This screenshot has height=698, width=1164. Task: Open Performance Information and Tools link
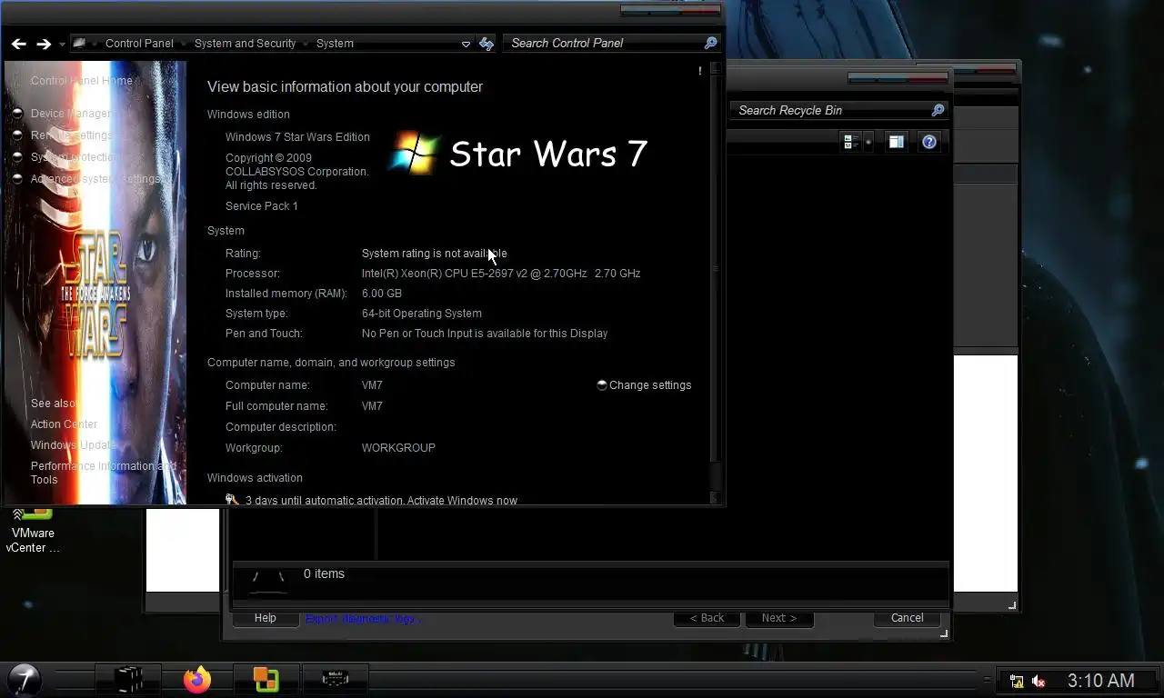pos(103,473)
